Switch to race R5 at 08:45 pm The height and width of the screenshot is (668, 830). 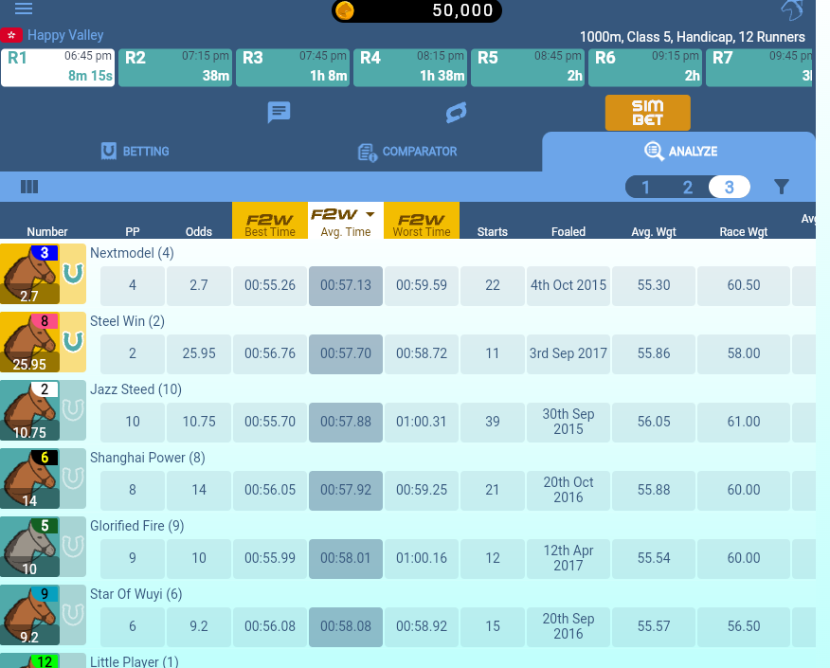(x=528, y=67)
